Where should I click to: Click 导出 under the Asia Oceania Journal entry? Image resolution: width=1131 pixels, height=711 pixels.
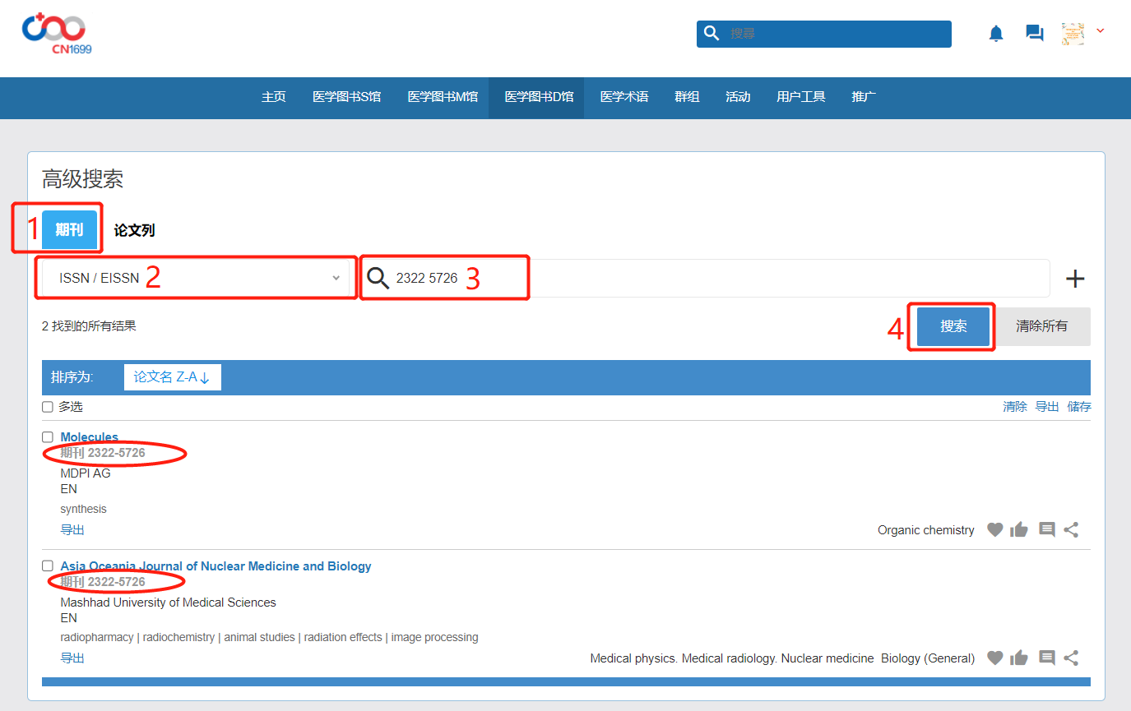point(72,658)
